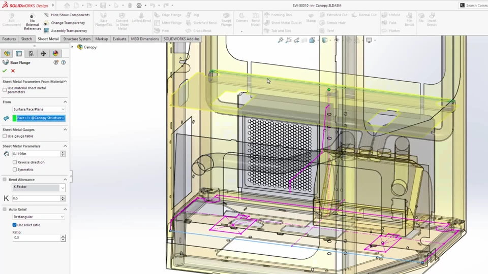Switch to the Evaluate tab
Image resolution: width=488 pixels, height=274 pixels.
119,39
